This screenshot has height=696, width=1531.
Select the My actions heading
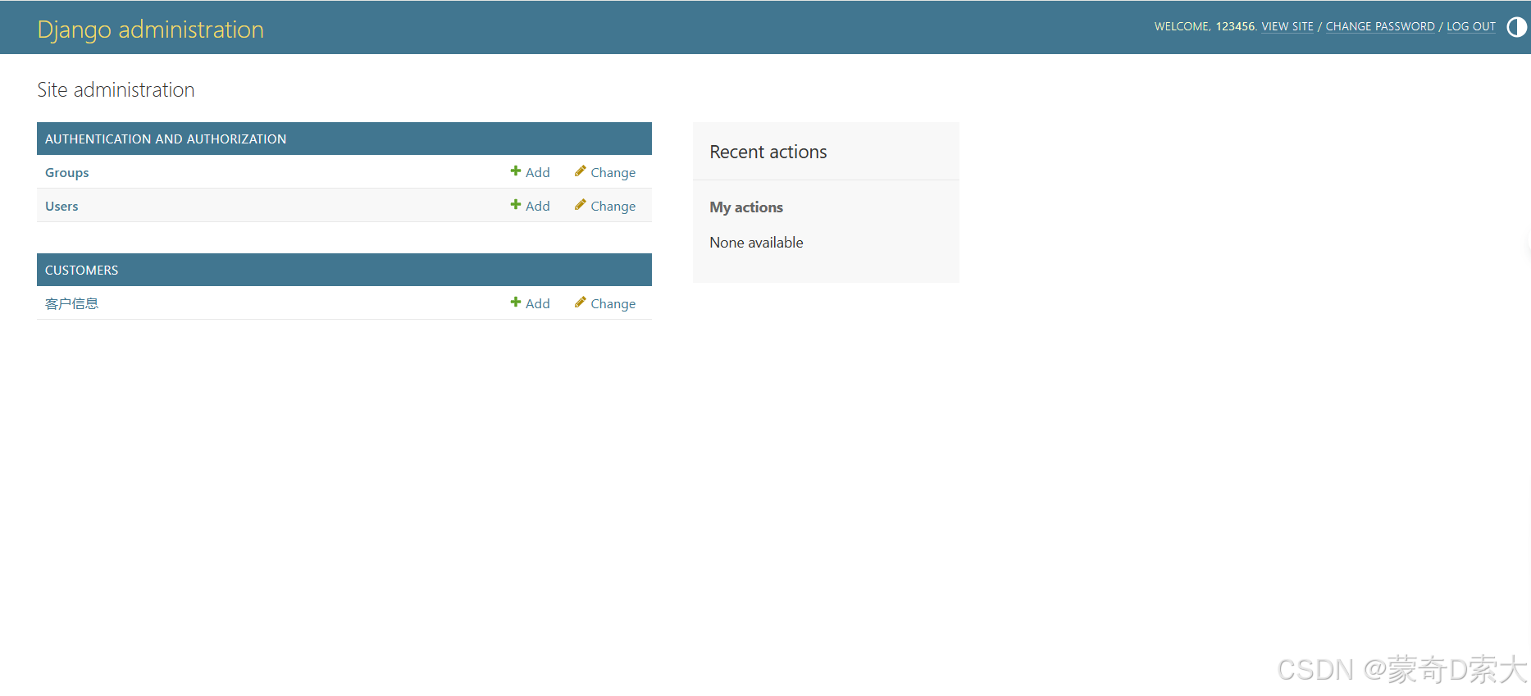pyautogui.click(x=746, y=207)
